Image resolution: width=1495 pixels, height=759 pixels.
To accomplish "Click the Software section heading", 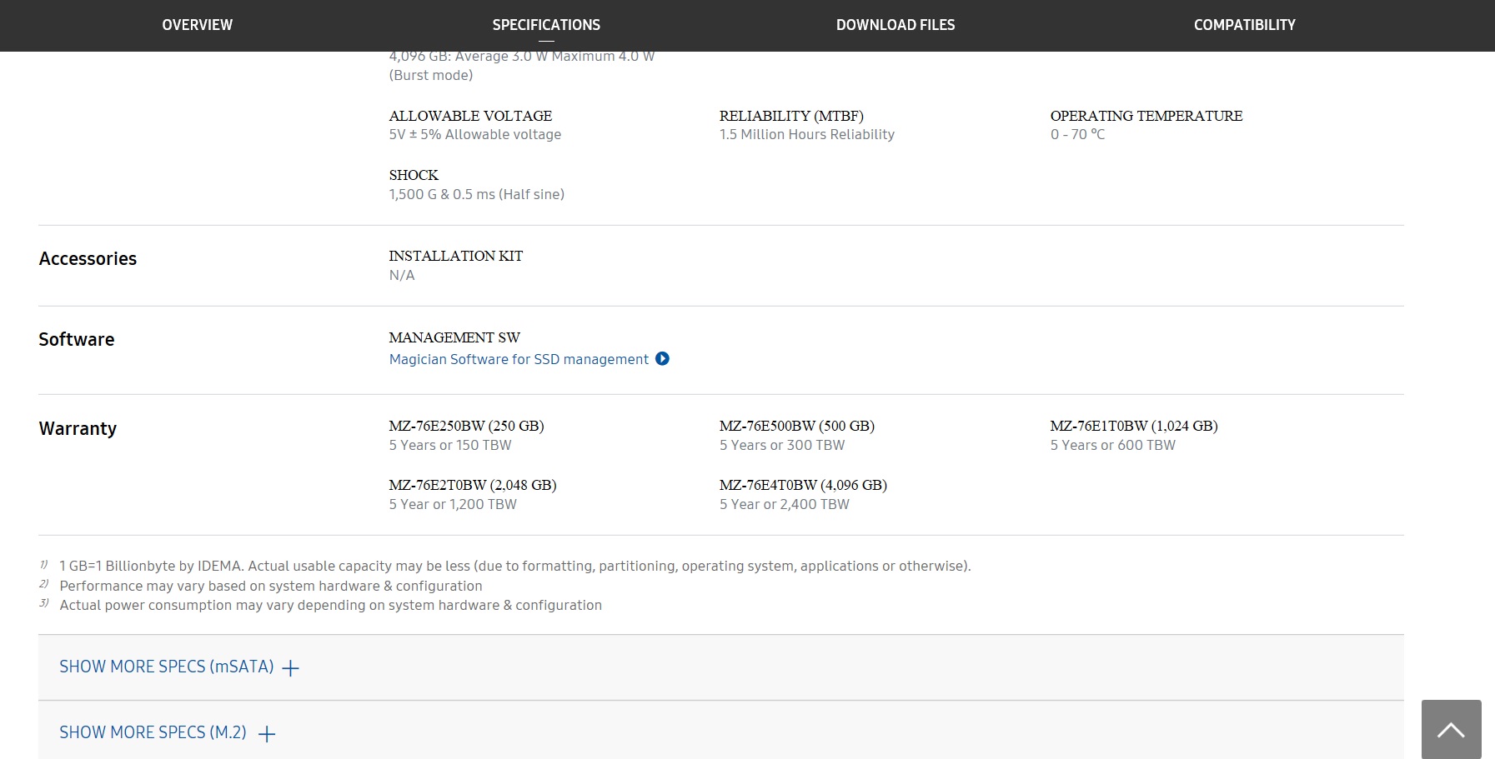I will [x=77, y=339].
